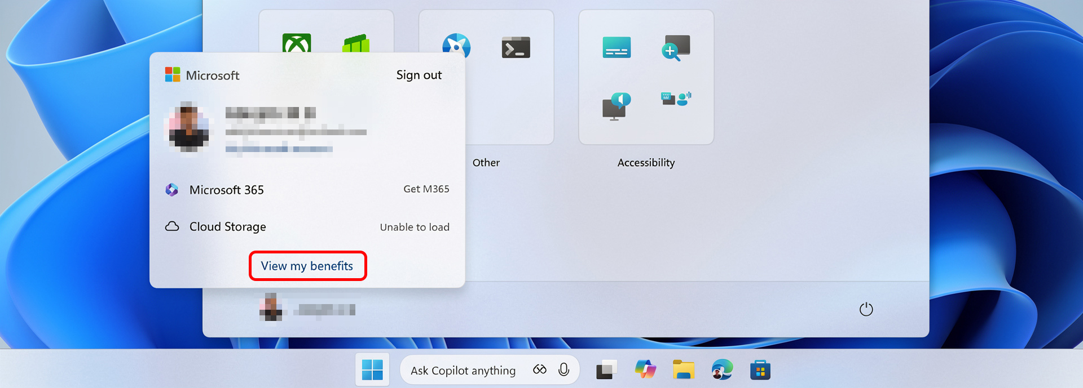1083x388 pixels.
Task: Open Microsoft Store from the taskbar
Action: [x=760, y=370]
